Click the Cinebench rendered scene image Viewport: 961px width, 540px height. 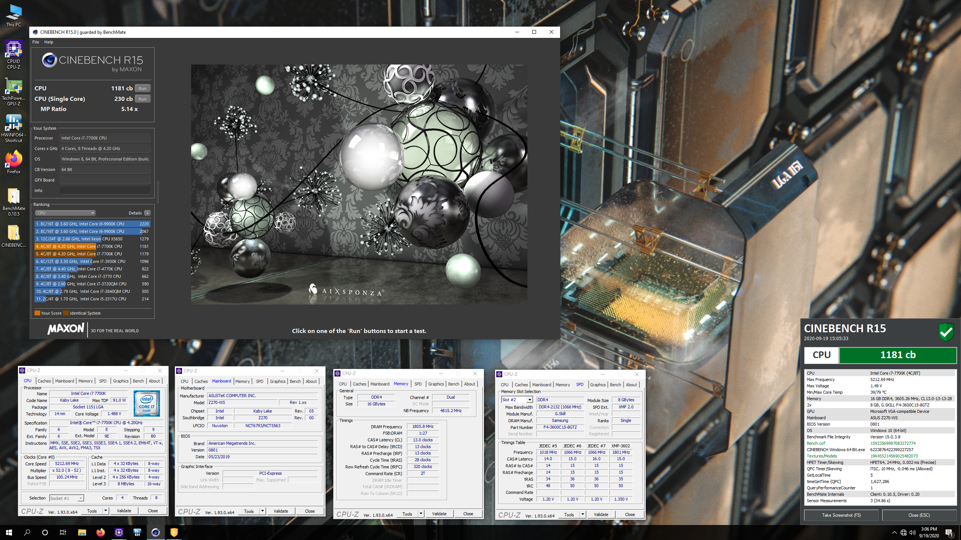[359, 184]
